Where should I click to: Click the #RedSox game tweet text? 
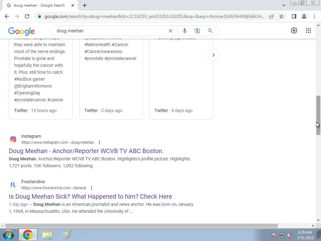[29, 79]
